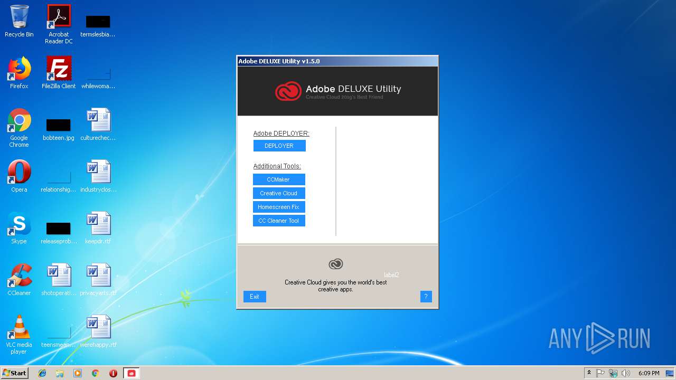Select the werehappy.rtf document icon
Screen dimensions: 676x380
pos(98,331)
